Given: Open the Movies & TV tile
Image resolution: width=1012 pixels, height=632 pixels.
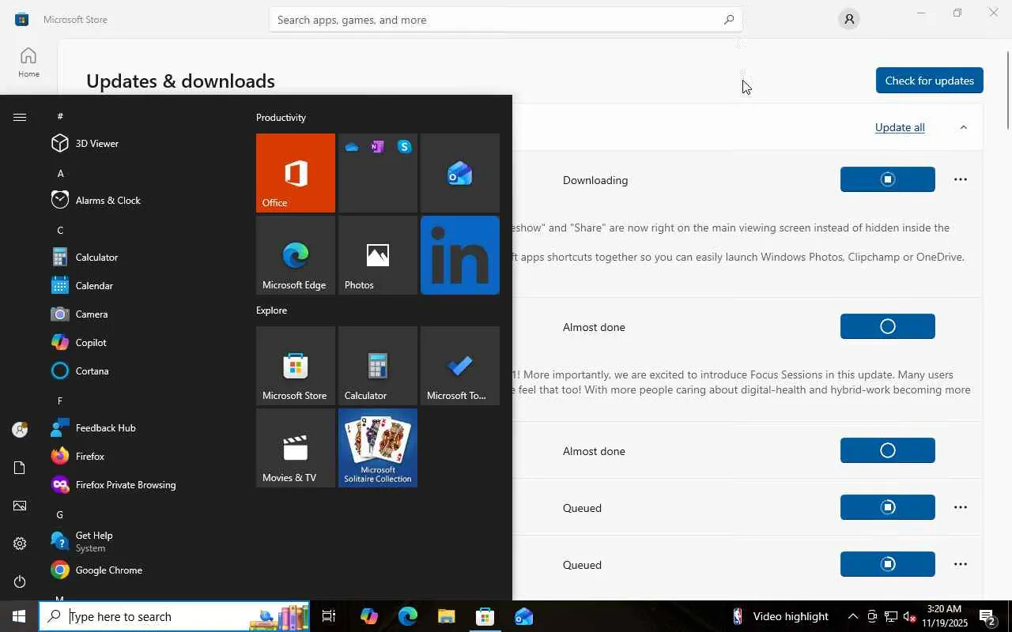Looking at the screenshot, I should [x=296, y=448].
